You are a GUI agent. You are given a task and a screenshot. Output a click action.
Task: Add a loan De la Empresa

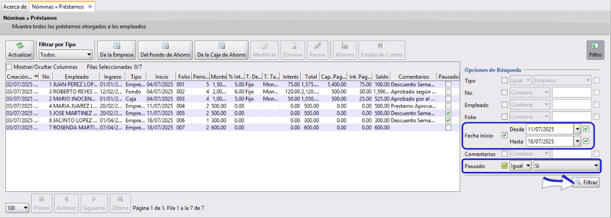point(117,50)
